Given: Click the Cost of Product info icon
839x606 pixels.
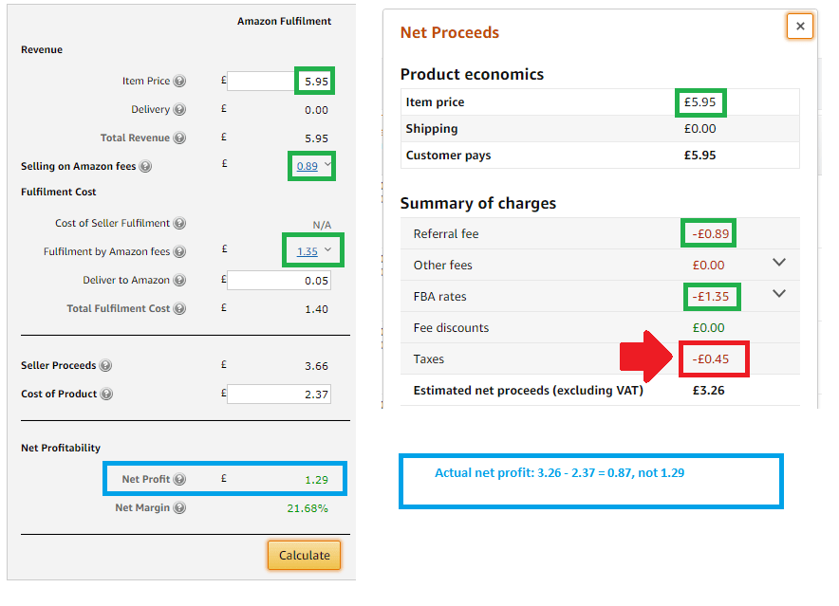Looking at the screenshot, I should [x=104, y=393].
